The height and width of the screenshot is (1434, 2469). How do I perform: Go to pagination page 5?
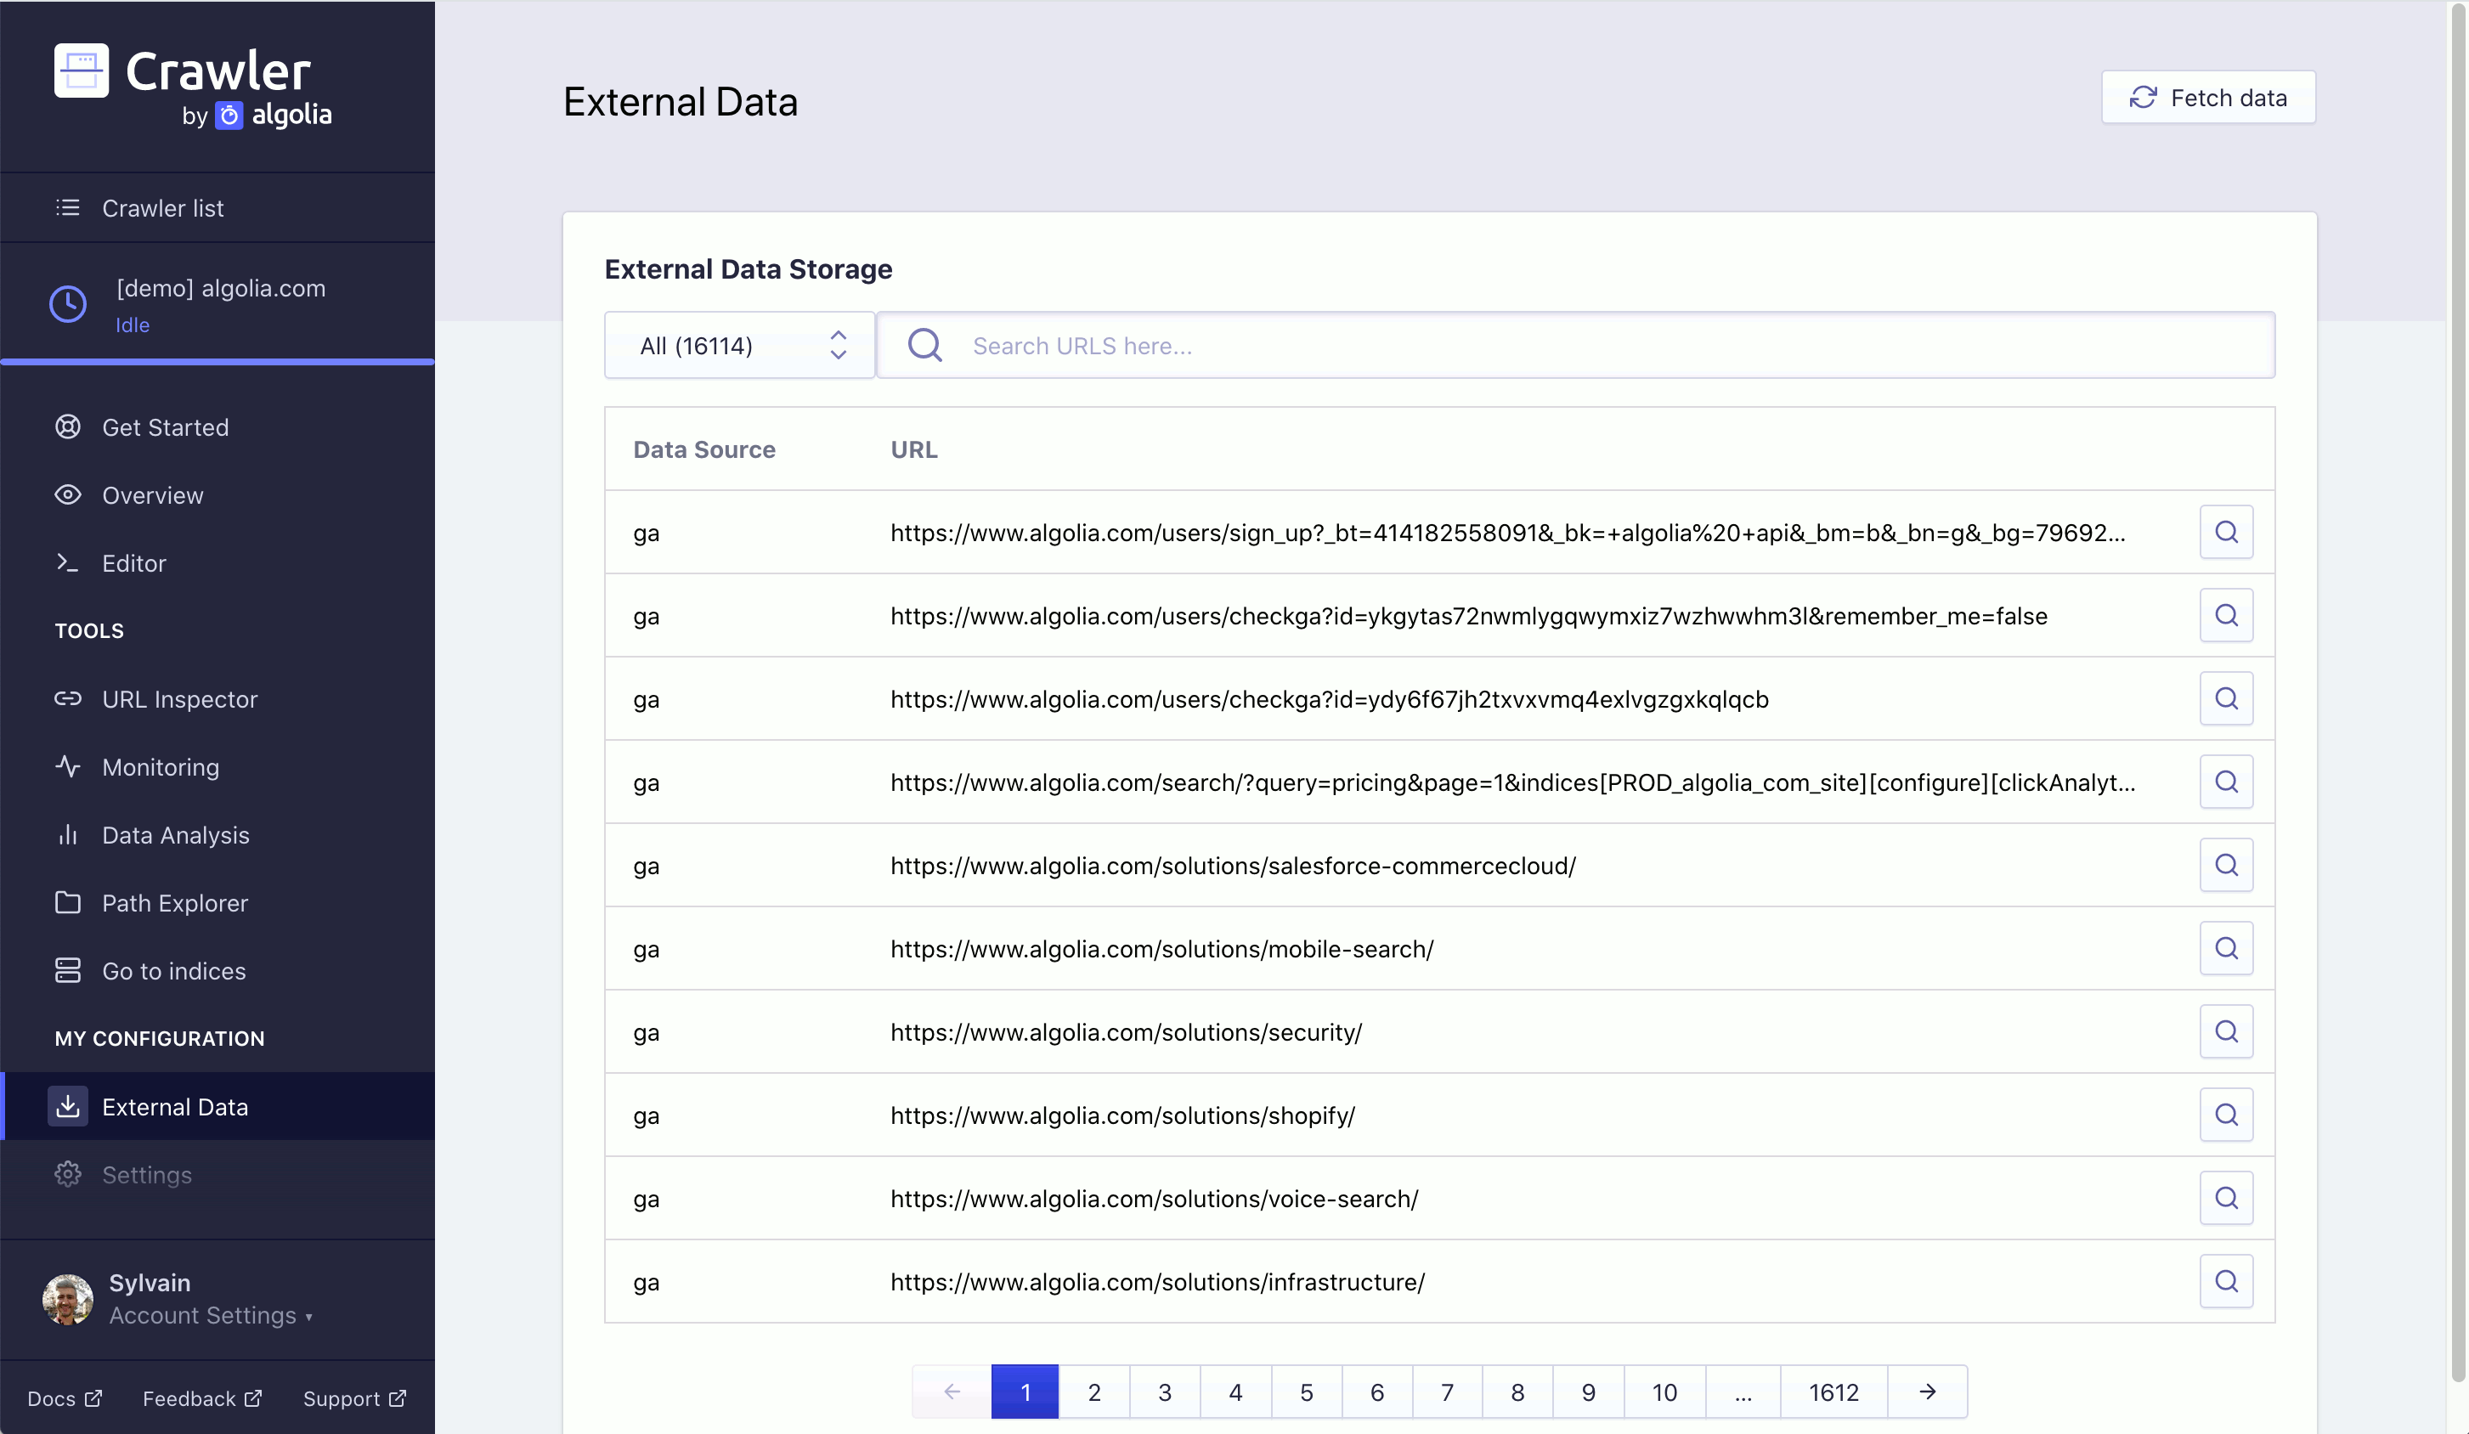coord(1306,1391)
